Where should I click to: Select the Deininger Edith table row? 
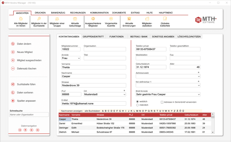coord(135,128)
